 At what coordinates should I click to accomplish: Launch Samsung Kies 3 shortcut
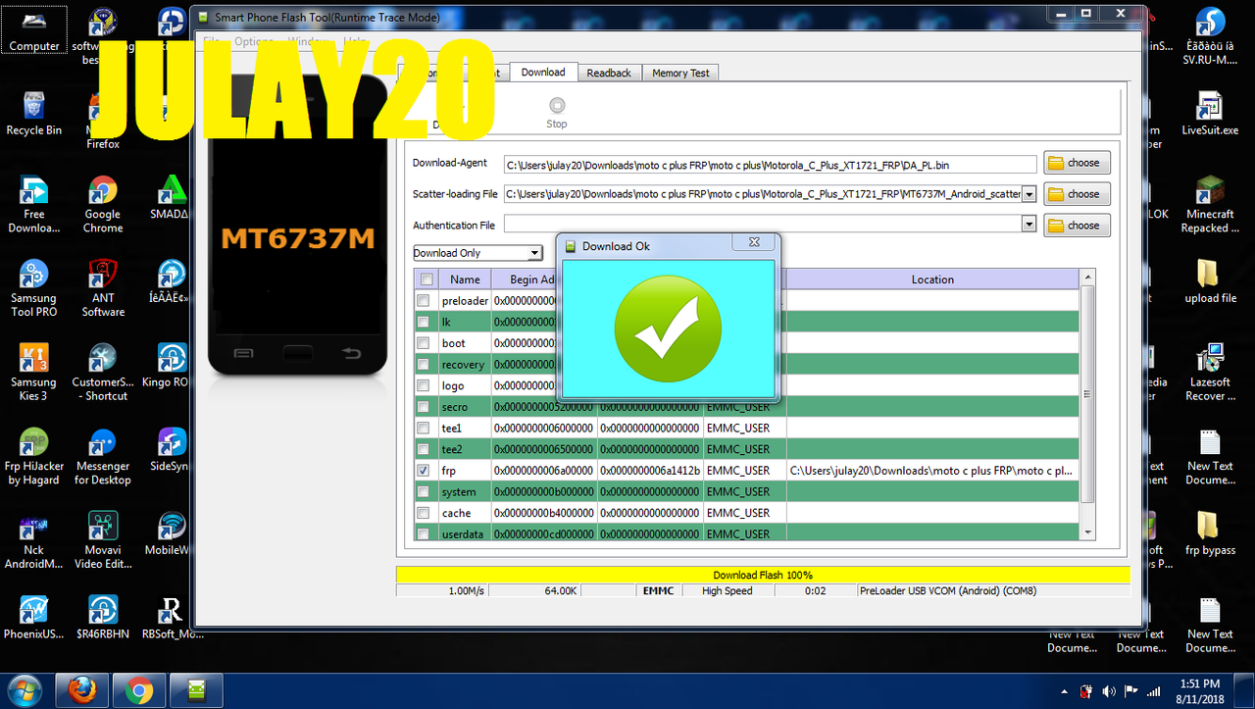33,374
